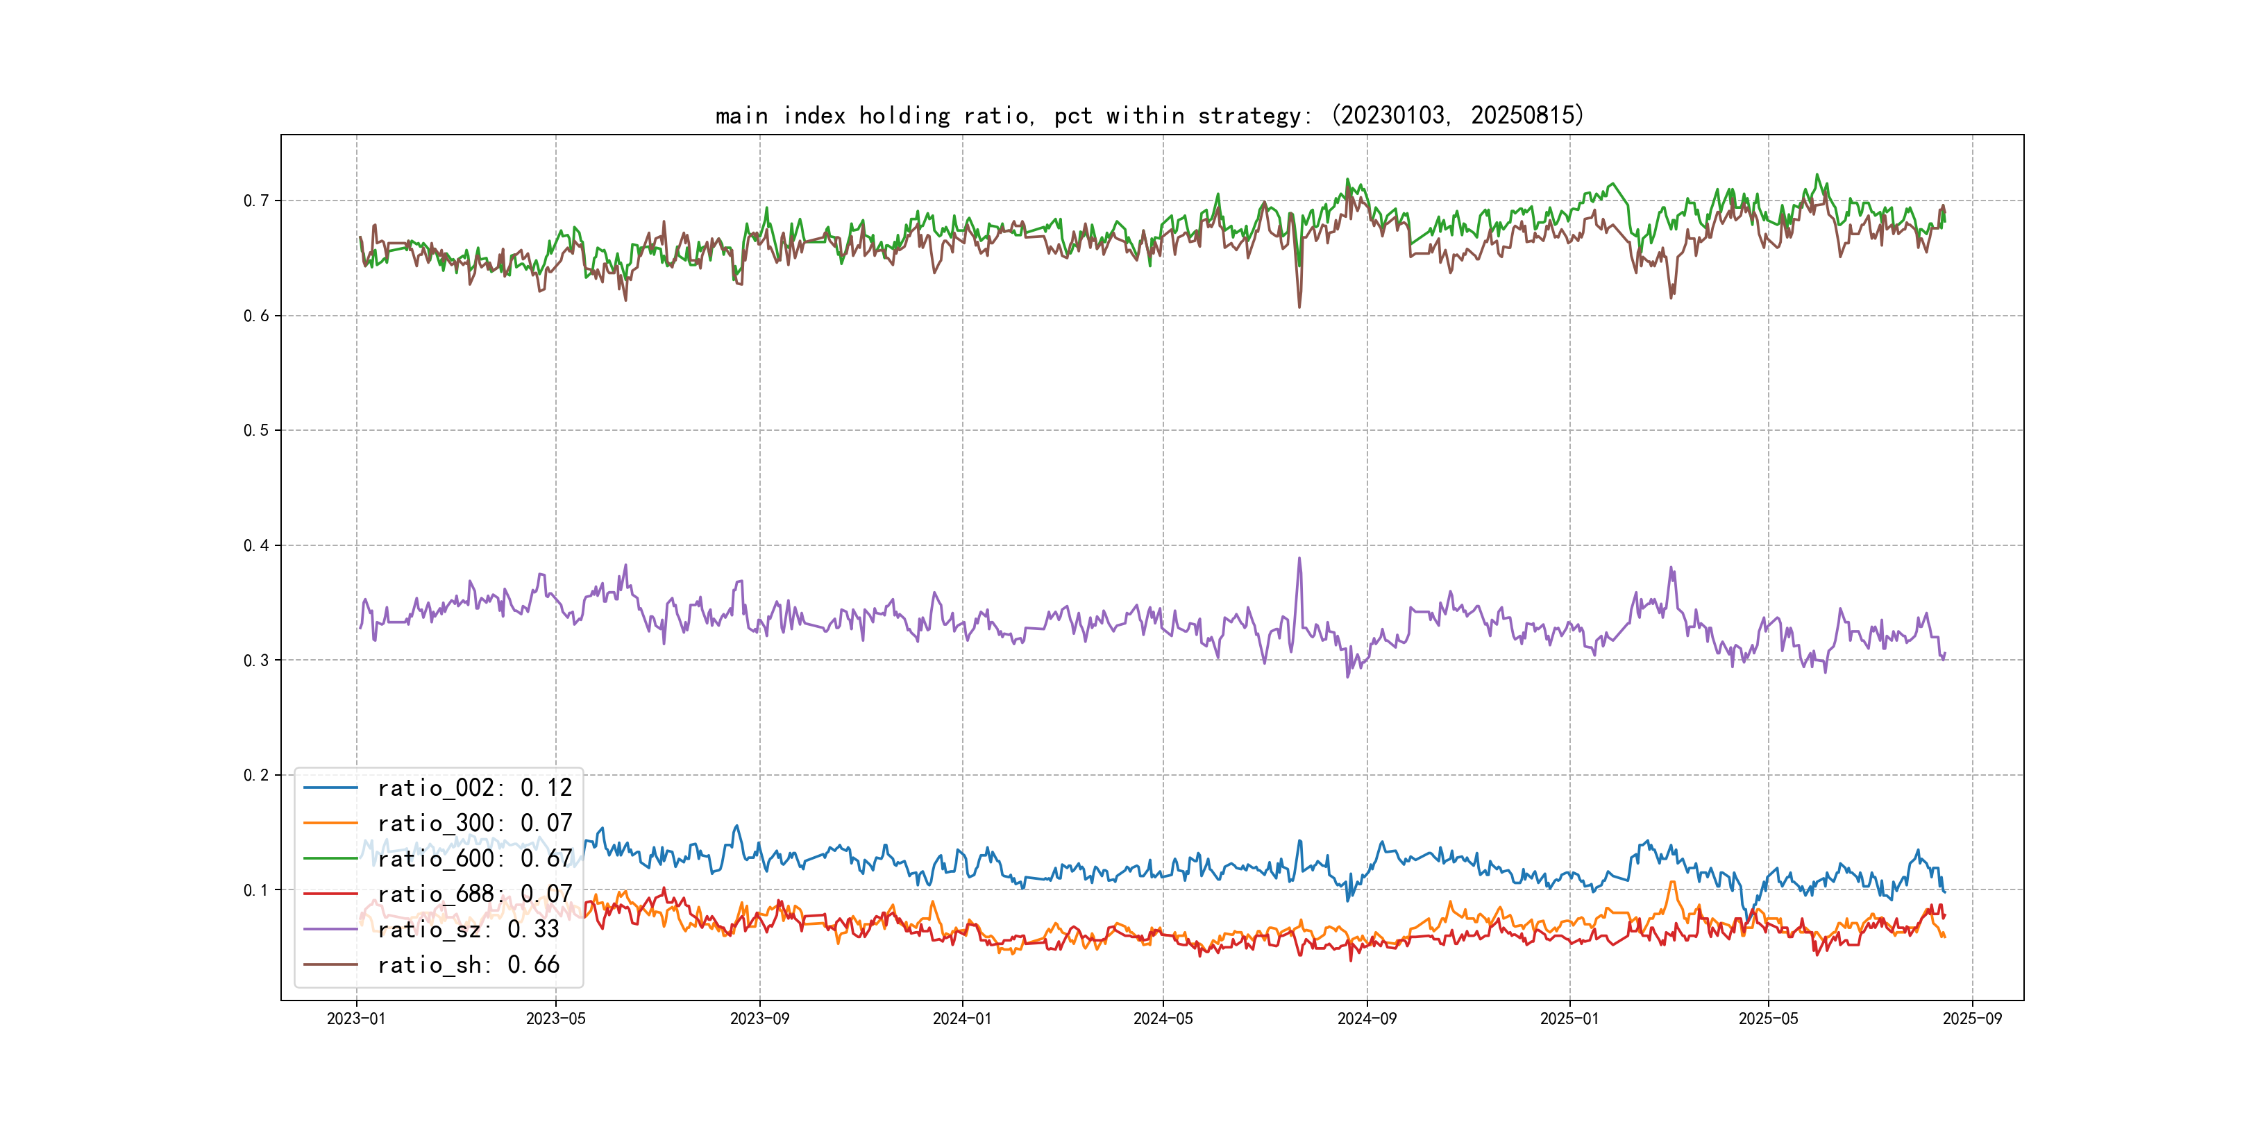Click the blue ratio_002 legend line swatch
The height and width of the screenshot is (1124, 2249).
[330, 788]
